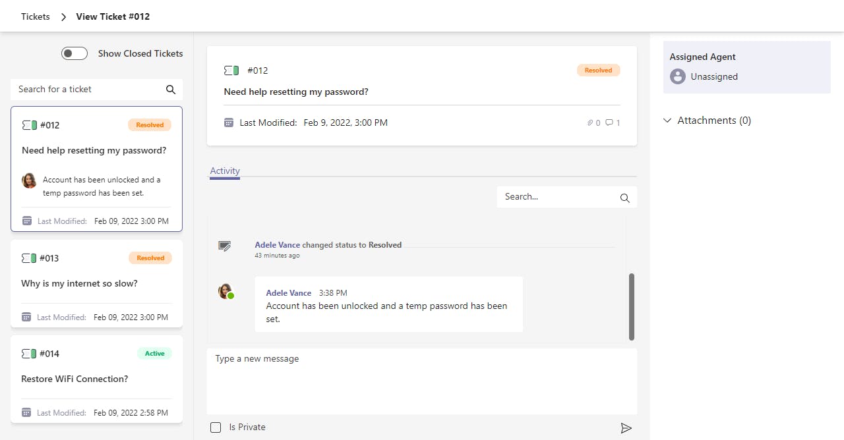
Task: Open ticket #013 about slow internet
Action: (x=96, y=283)
